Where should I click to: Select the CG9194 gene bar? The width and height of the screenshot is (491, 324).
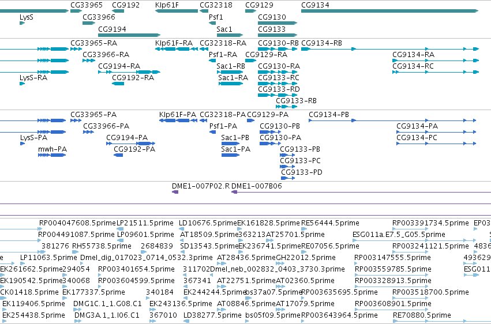[129, 35]
